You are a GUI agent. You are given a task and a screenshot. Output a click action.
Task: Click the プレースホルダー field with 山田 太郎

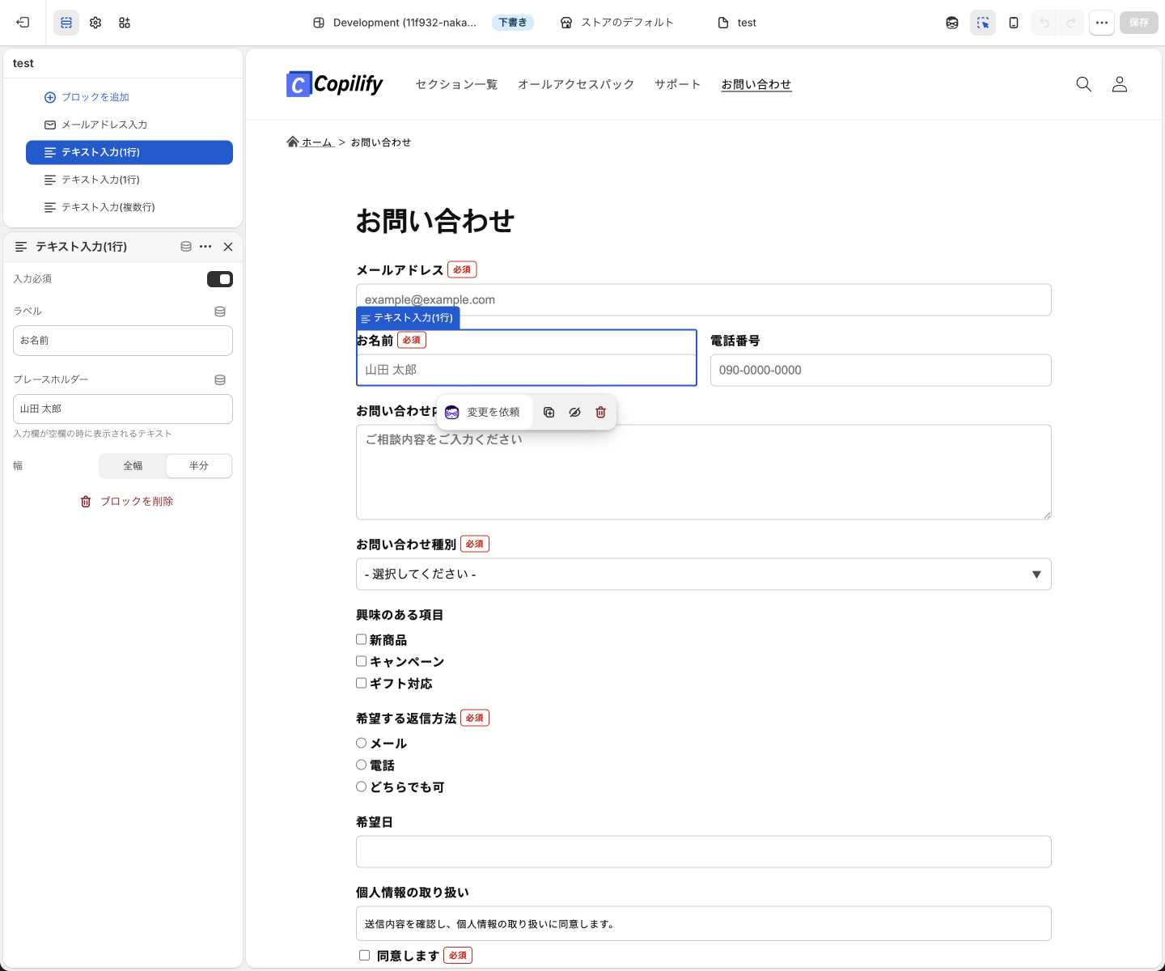tap(123, 409)
